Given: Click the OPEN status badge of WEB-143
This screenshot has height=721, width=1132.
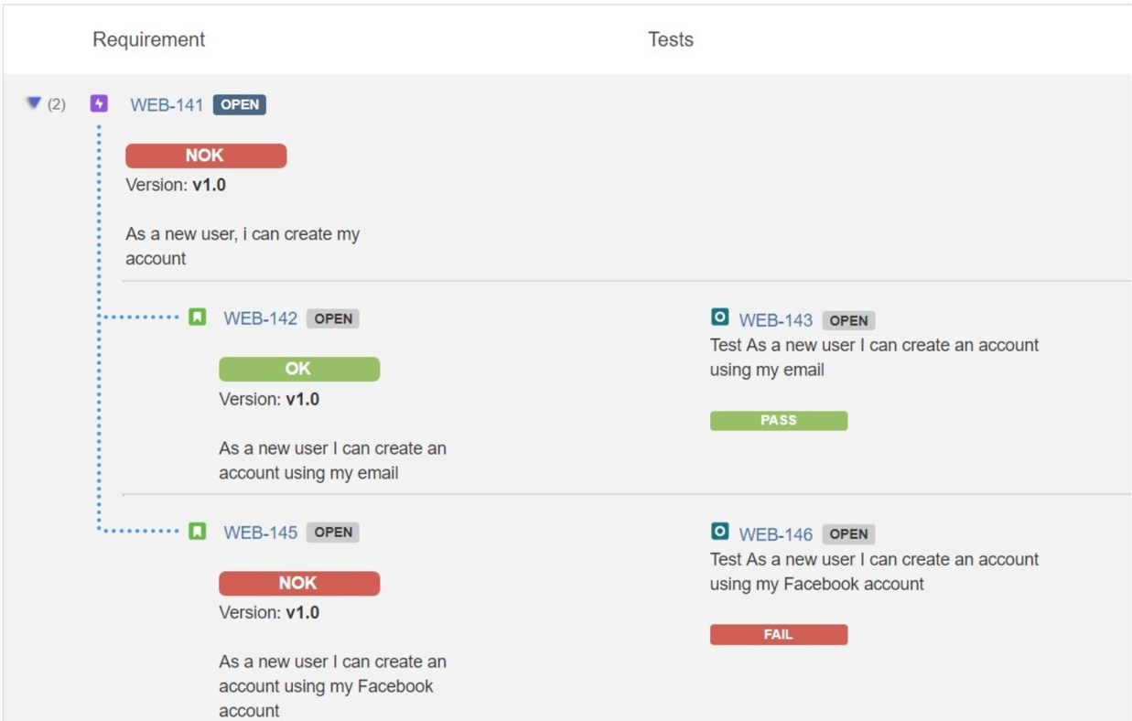Looking at the screenshot, I should (848, 320).
